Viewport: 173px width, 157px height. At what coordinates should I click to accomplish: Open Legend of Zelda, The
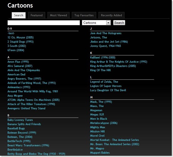(x=104, y=82)
